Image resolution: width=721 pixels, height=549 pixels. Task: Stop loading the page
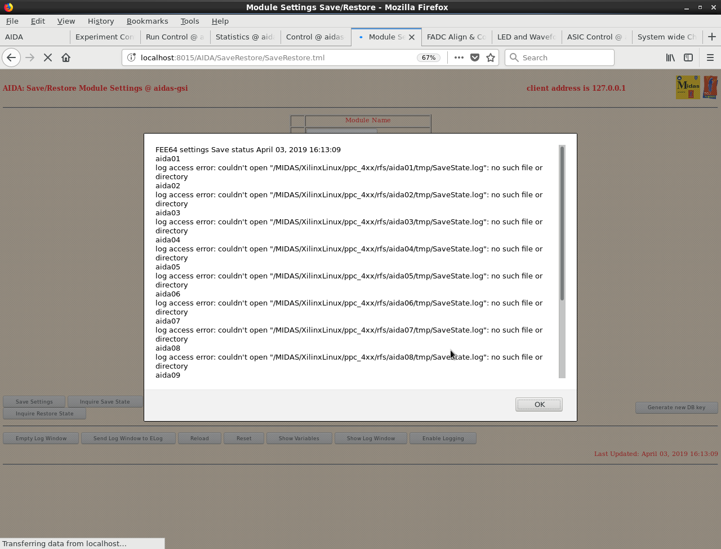point(48,57)
